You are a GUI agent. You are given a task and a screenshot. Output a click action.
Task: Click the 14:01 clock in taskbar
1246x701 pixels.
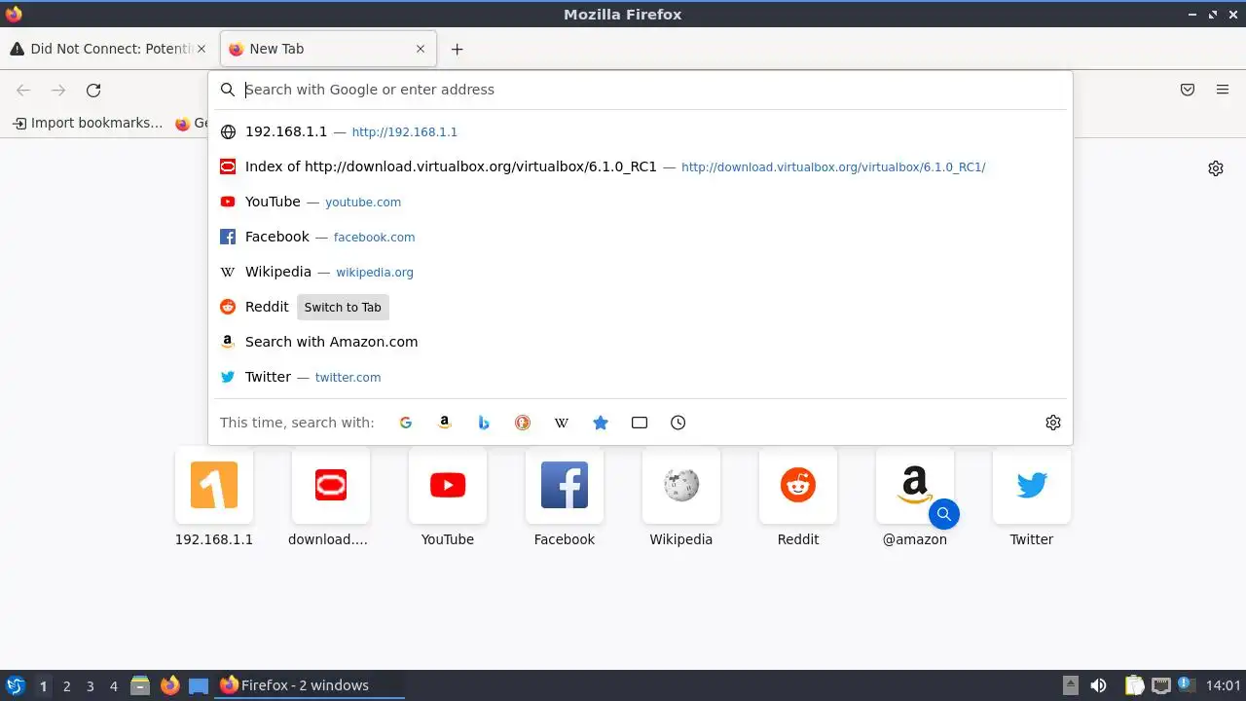click(x=1223, y=685)
